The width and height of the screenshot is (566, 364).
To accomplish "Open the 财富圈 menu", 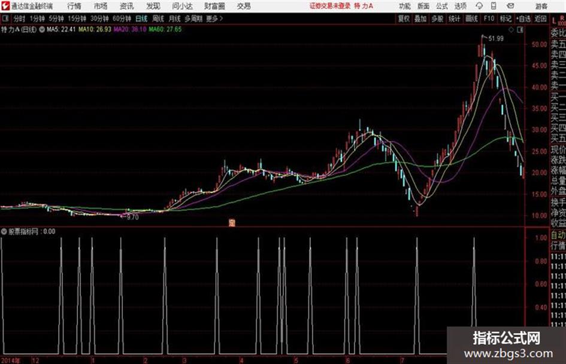I will point(214,6).
